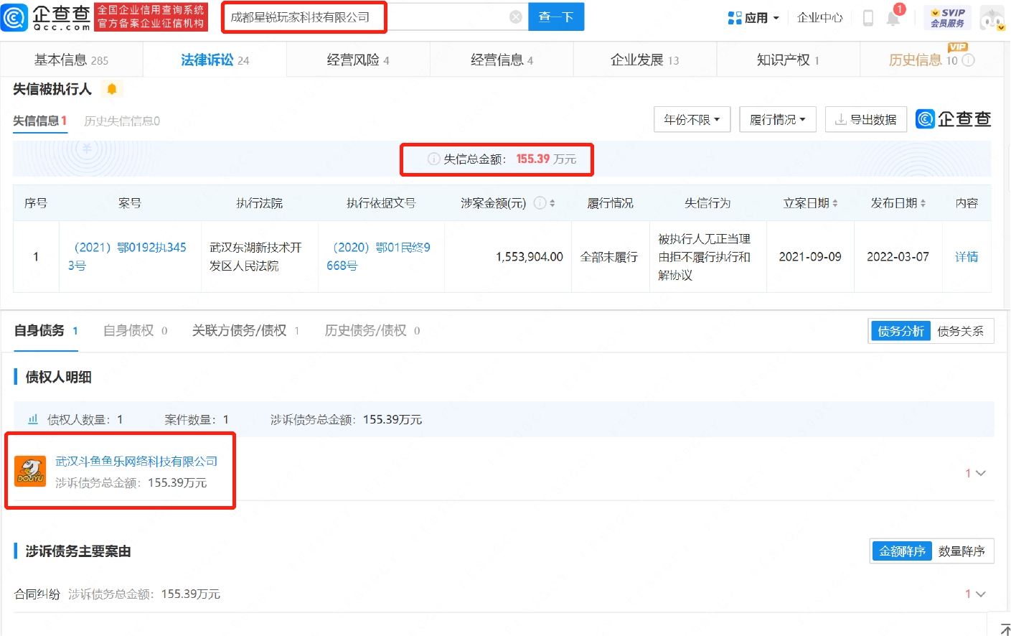Viewport: 1011px width, 636px height.
Task: Click the Douyu company logo thumbnail
Action: [31, 471]
